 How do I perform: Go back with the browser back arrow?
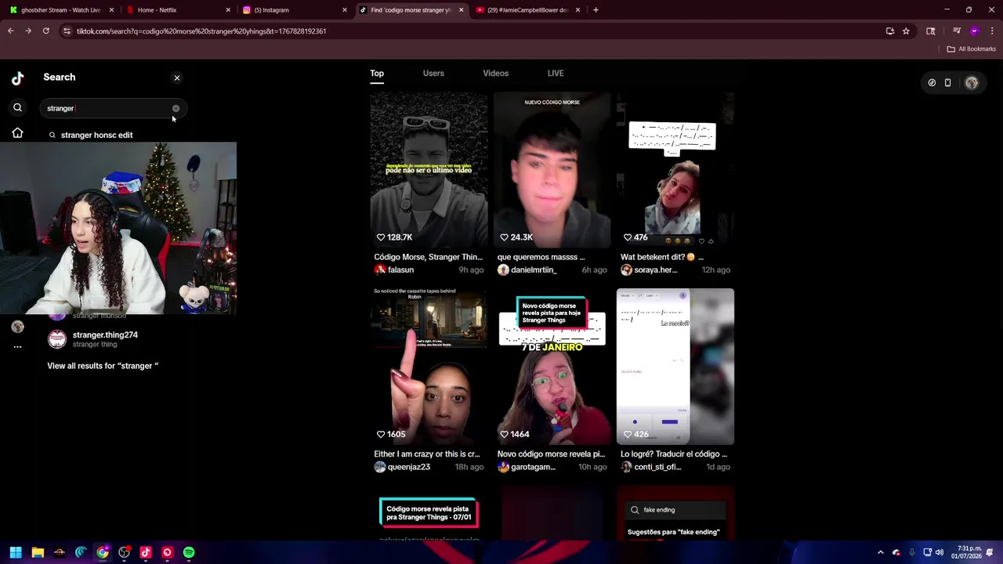(10, 31)
